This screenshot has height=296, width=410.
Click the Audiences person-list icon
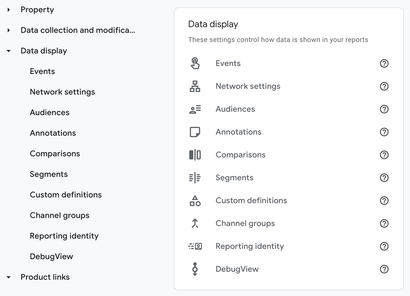(x=195, y=109)
